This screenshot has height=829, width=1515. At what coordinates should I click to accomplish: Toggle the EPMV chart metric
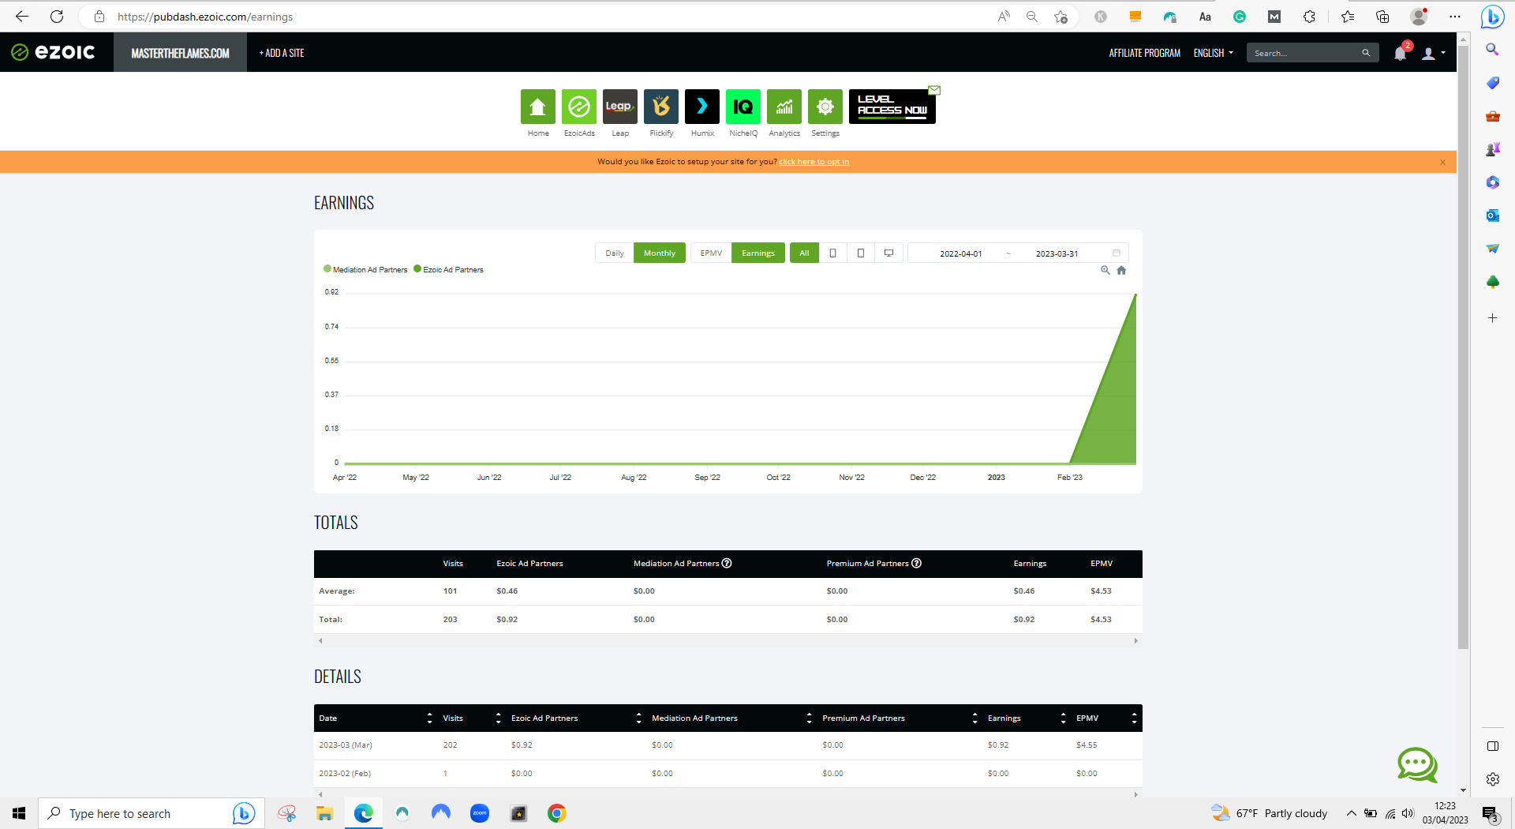(x=711, y=253)
